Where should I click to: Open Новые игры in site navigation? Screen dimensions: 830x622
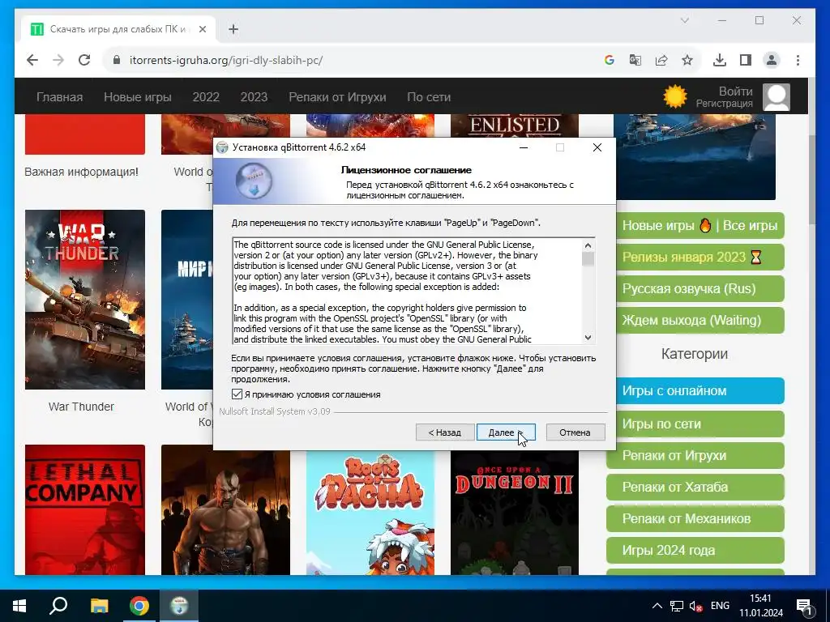(138, 97)
